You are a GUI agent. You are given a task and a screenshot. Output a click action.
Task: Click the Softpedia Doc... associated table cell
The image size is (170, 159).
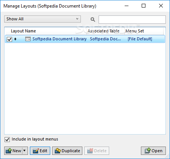point(105,39)
